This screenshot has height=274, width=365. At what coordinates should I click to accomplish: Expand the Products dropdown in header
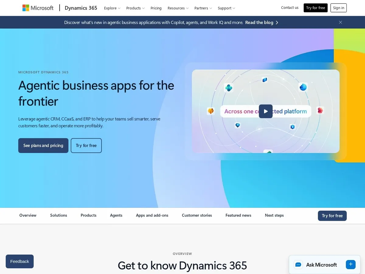click(135, 8)
